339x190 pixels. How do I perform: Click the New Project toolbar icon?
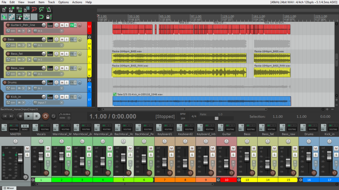click(x=4, y=10)
